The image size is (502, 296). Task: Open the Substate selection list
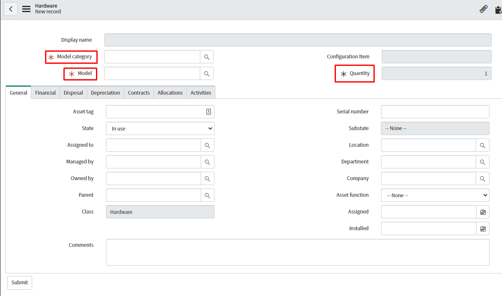pos(435,128)
